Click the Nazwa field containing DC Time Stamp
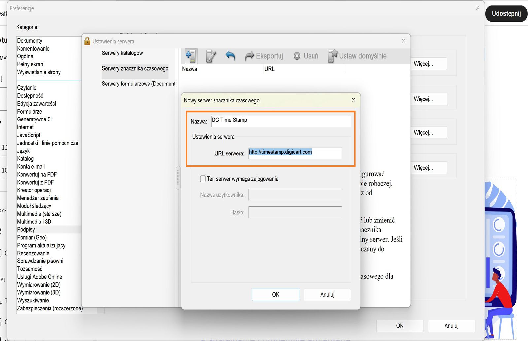Image resolution: width=528 pixels, height=341 pixels. point(281,121)
